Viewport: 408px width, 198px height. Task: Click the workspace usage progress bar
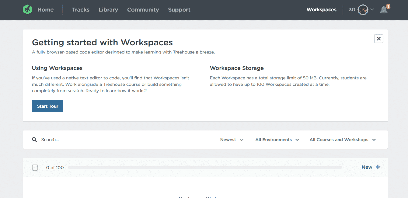click(205, 168)
